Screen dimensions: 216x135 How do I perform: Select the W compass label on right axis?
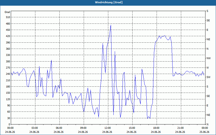click(x=208, y=68)
